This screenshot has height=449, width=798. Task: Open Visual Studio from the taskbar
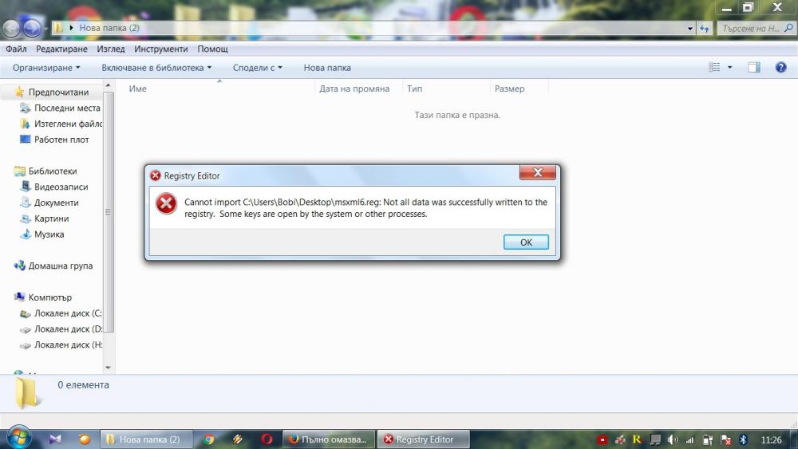pos(55,439)
